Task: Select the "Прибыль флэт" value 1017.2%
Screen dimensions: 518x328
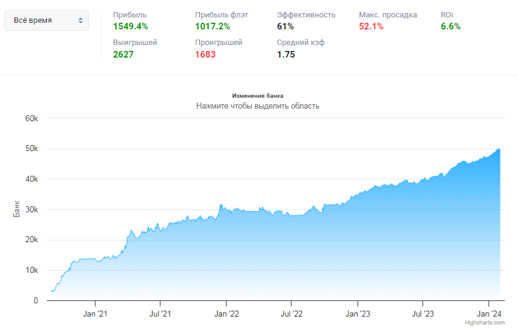Action: pyautogui.click(x=213, y=26)
